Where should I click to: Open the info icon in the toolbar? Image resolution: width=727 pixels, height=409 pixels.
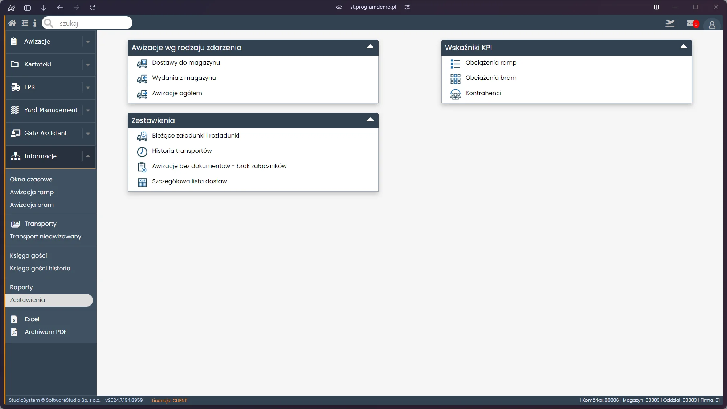click(x=35, y=23)
